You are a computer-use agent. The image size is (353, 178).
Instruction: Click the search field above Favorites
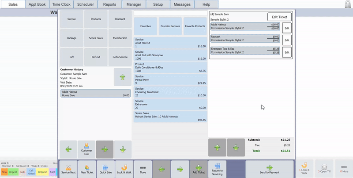coord(170,14)
